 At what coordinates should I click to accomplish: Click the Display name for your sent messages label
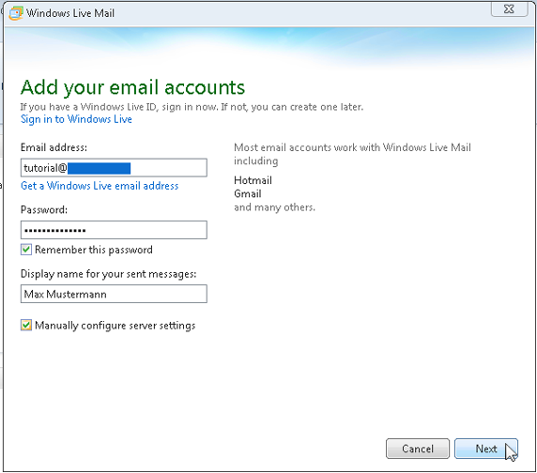point(109,274)
